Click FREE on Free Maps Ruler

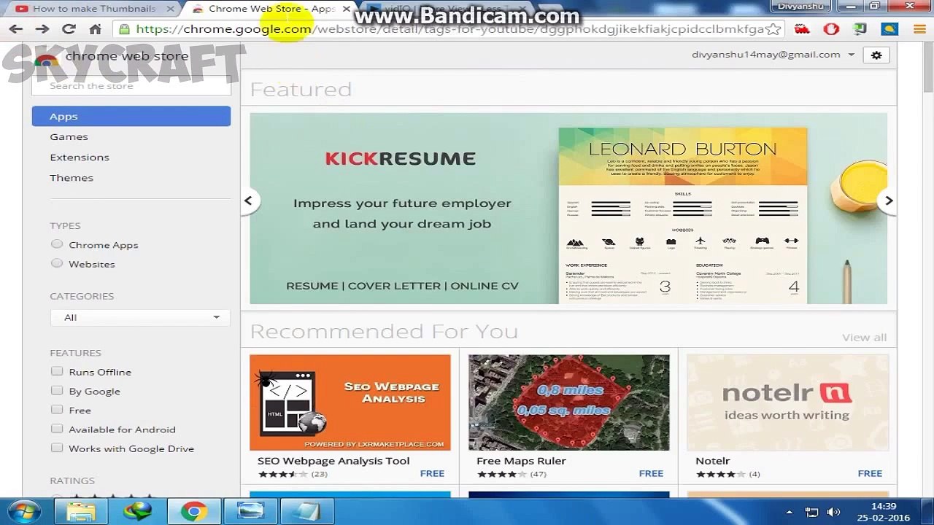[x=651, y=473]
